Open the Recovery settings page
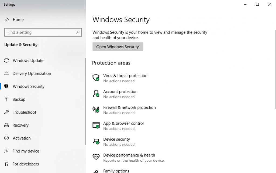 [x=20, y=125]
